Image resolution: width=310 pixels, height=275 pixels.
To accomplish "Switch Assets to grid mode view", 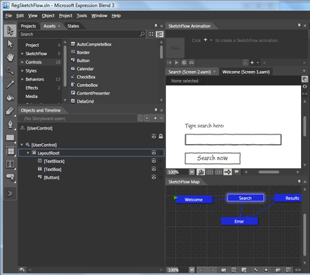I will pyautogui.click(x=151, y=34).
